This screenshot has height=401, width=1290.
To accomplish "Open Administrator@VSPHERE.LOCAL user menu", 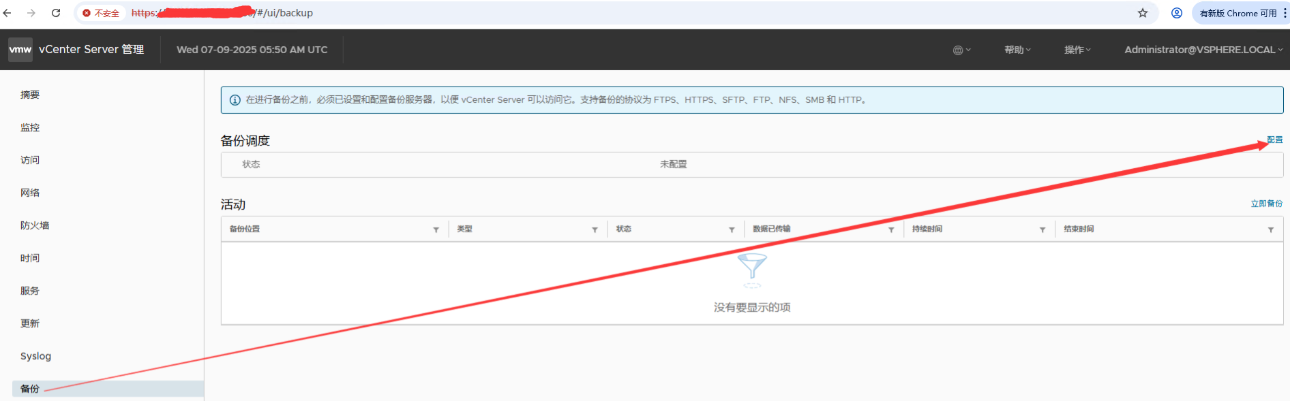I will point(1203,50).
